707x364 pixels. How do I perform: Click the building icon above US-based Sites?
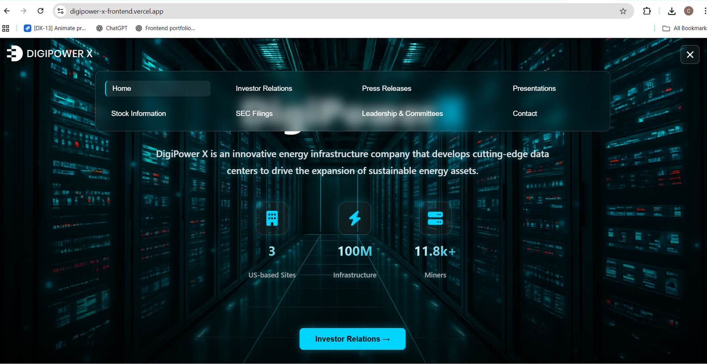(x=272, y=218)
